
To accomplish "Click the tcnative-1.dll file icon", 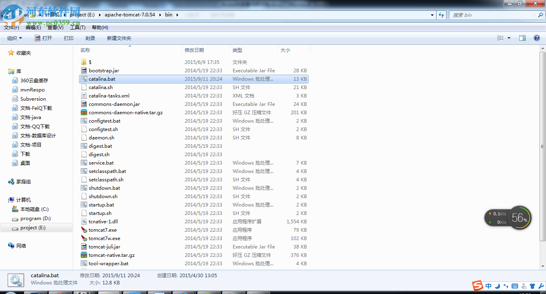I will pyautogui.click(x=84, y=221).
